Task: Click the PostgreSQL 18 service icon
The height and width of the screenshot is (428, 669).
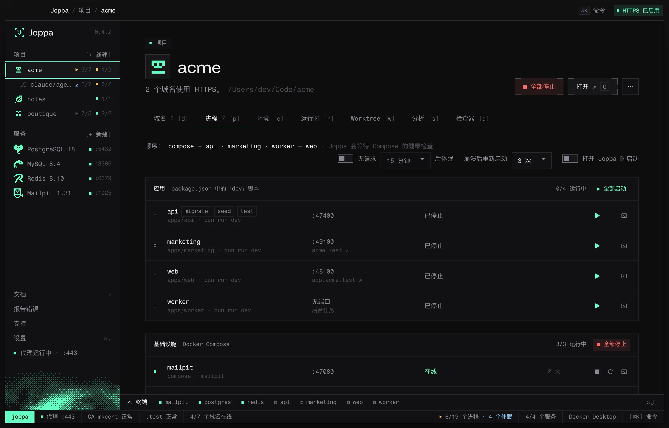Action: pos(18,149)
